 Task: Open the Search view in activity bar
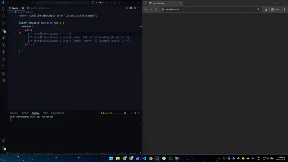(4, 16)
